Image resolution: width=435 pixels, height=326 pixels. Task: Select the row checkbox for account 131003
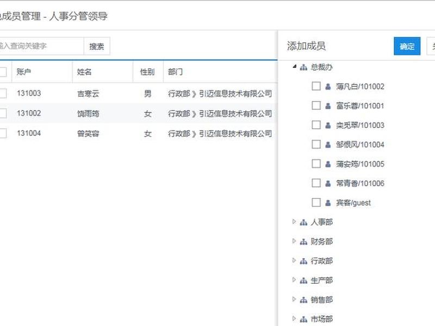coord(3,93)
